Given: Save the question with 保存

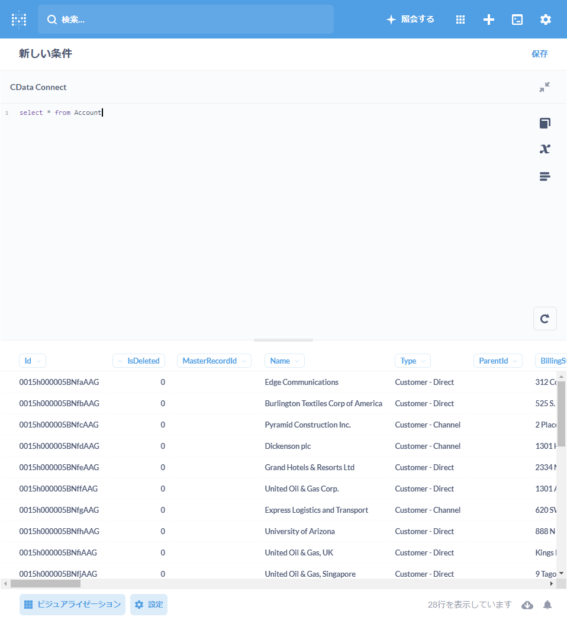Looking at the screenshot, I should (540, 54).
